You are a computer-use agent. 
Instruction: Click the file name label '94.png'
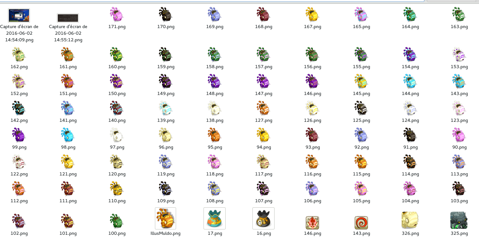(x=263, y=147)
